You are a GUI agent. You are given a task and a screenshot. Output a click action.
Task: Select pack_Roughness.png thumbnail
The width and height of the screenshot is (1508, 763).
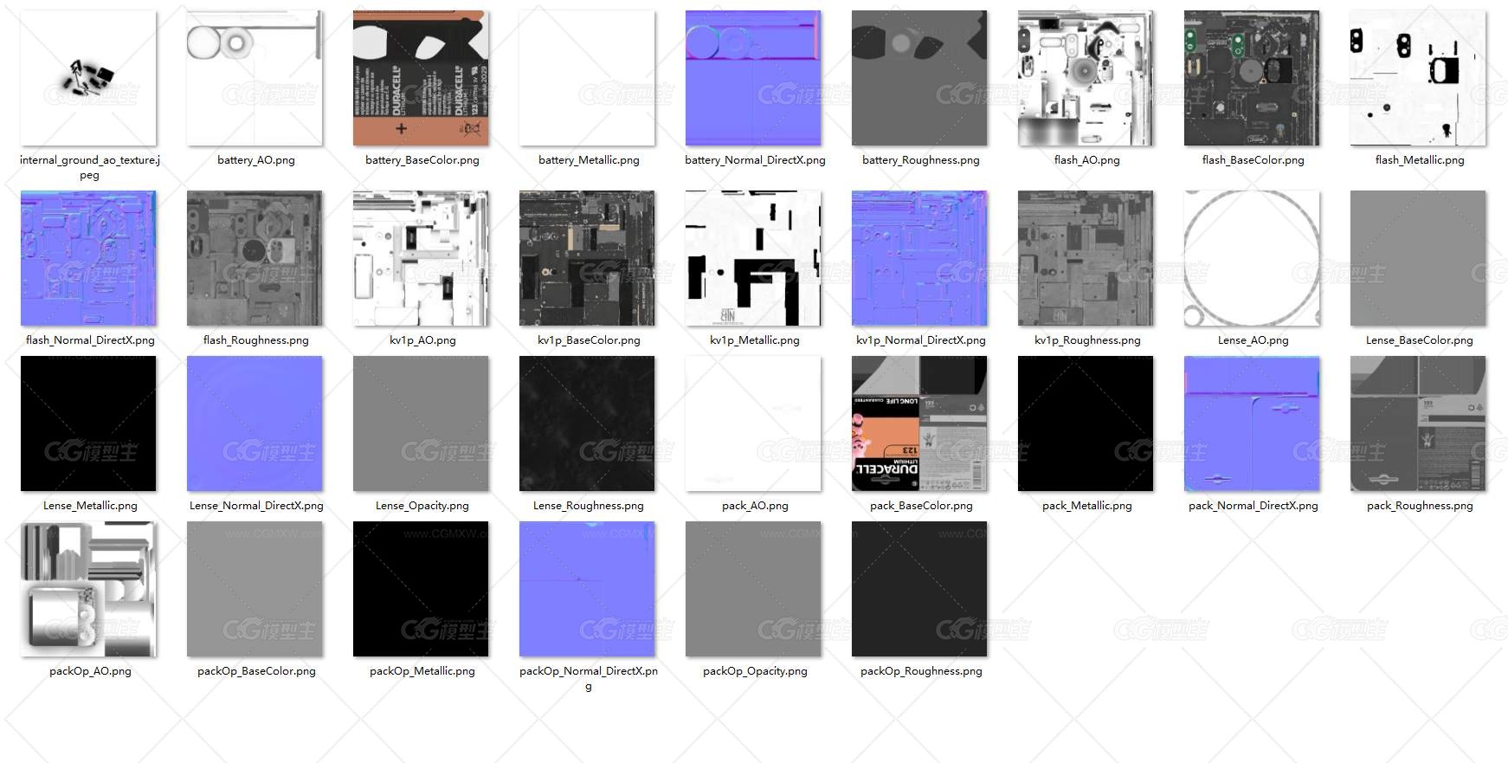(x=1418, y=424)
